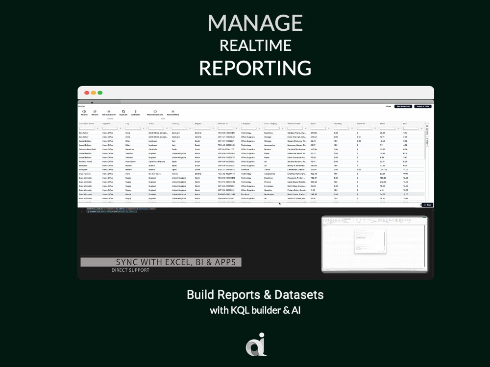Image resolution: width=490 pixels, height=367 pixels.
Task: Open the Region column filter icon
Action: (x=213, y=129)
